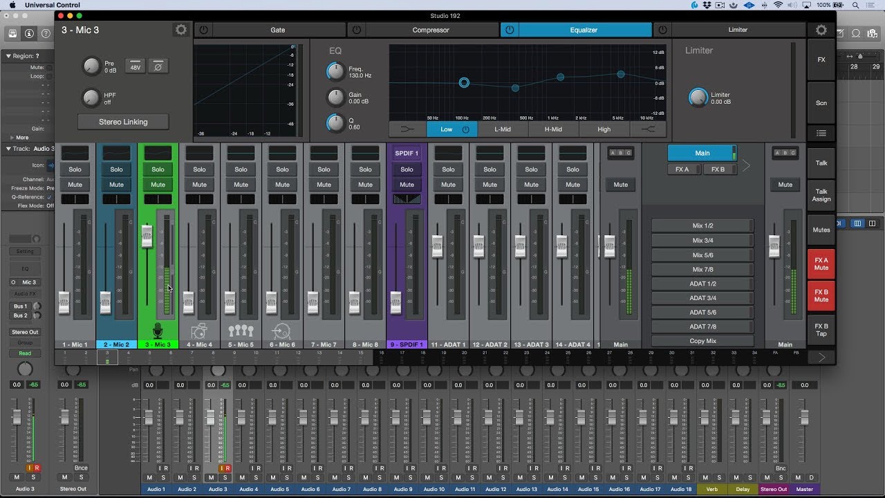Disable the Equalizer power button
The height and width of the screenshot is (498, 885).
510,30
